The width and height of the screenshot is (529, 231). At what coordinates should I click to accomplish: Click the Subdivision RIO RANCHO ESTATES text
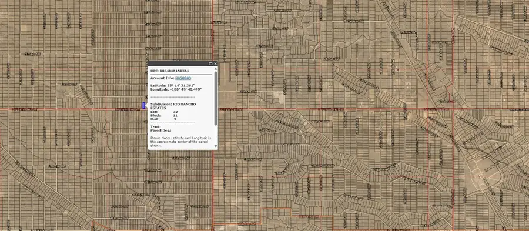tap(173, 106)
